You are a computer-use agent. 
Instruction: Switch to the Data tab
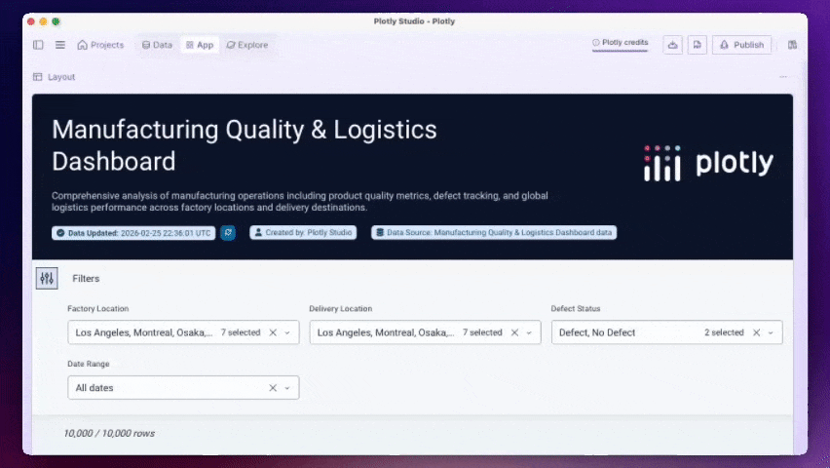(x=157, y=45)
